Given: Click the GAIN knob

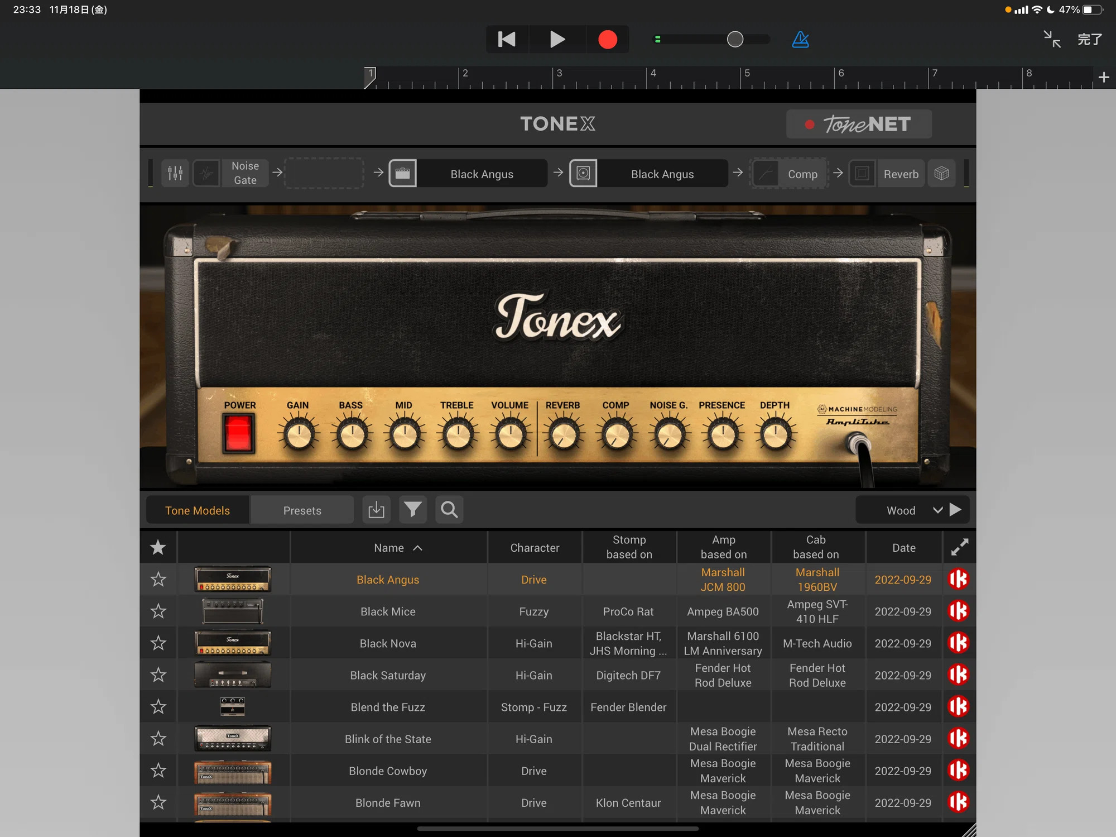Looking at the screenshot, I should point(299,435).
